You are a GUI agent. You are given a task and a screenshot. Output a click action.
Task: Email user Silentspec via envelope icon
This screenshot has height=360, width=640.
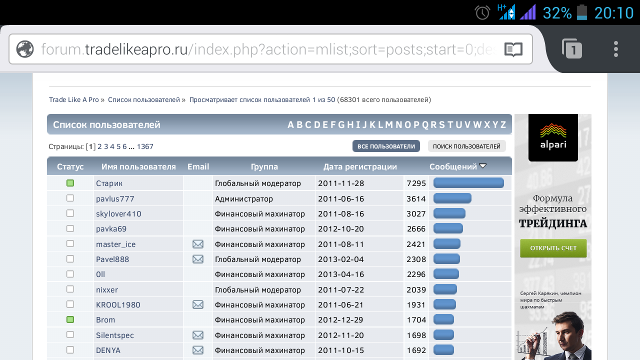(198, 335)
